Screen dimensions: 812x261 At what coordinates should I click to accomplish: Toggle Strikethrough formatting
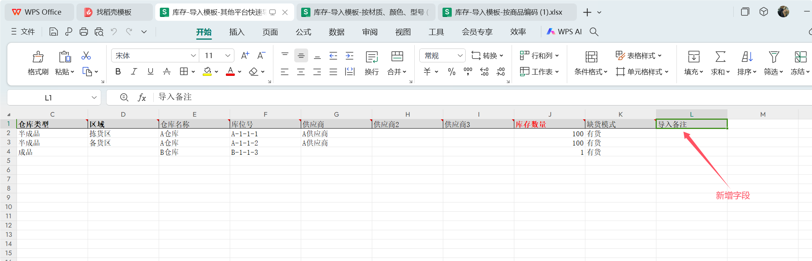(x=167, y=72)
